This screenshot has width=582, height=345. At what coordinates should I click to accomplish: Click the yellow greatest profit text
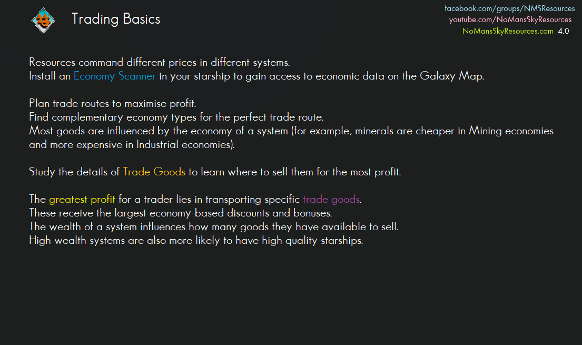pos(82,200)
